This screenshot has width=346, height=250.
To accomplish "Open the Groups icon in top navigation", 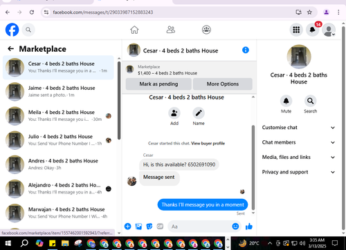I will 206,30.
